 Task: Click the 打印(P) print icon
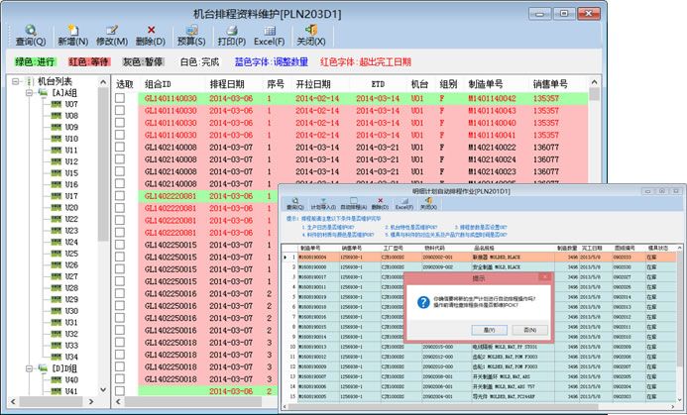pos(232,30)
